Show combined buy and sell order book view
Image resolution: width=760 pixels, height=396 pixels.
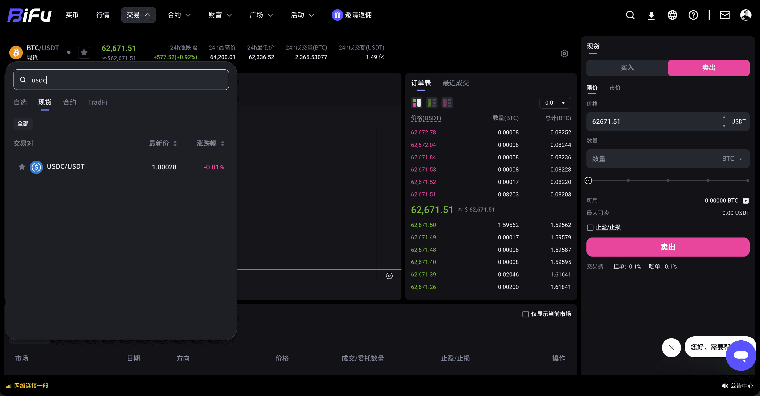[x=417, y=103]
